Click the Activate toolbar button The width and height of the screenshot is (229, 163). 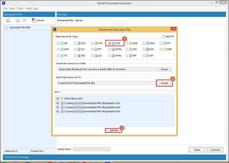tap(38, 20)
